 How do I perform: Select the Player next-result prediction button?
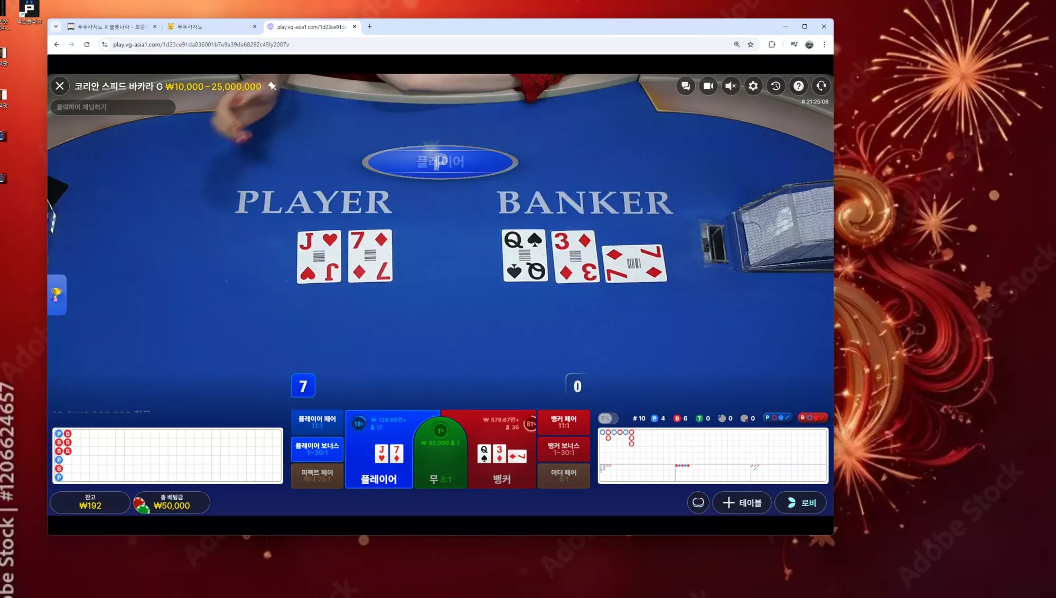click(778, 418)
